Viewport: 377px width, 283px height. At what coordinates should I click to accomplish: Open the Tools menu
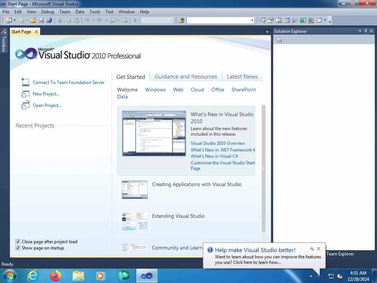95,11
